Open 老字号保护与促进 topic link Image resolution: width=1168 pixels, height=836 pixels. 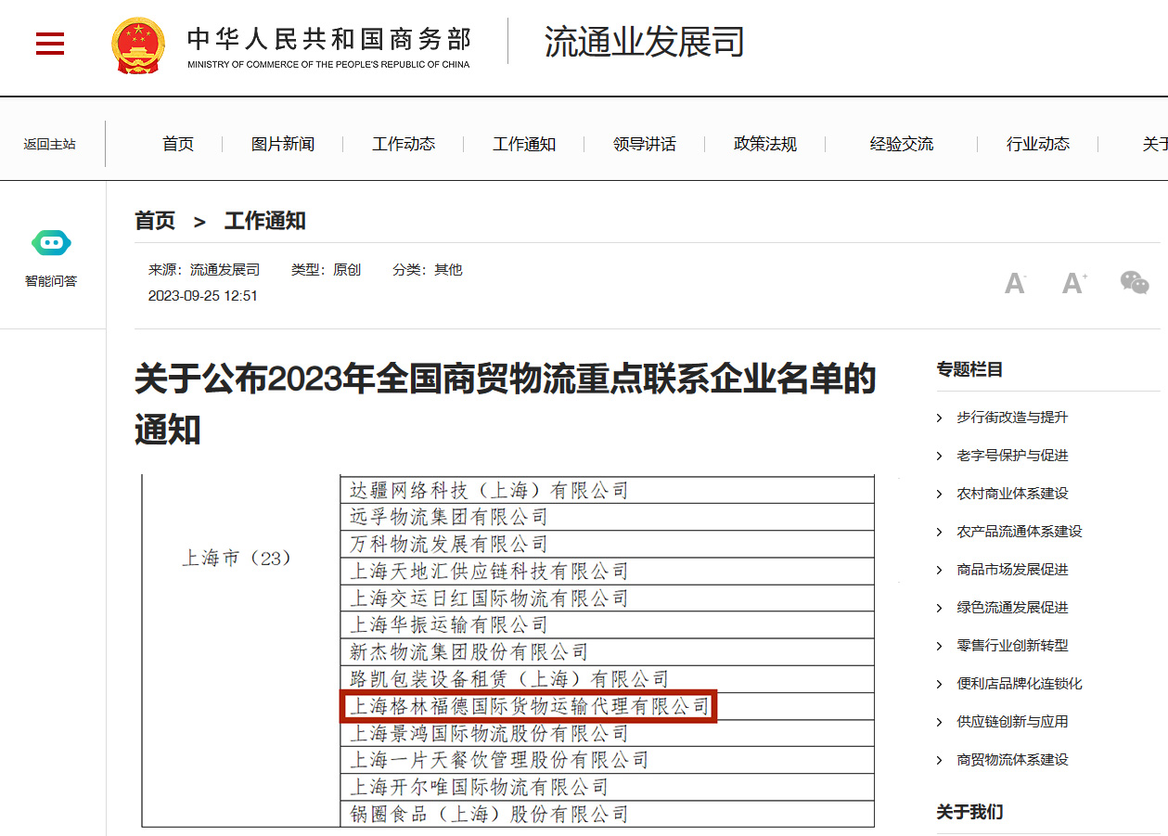[1012, 456]
